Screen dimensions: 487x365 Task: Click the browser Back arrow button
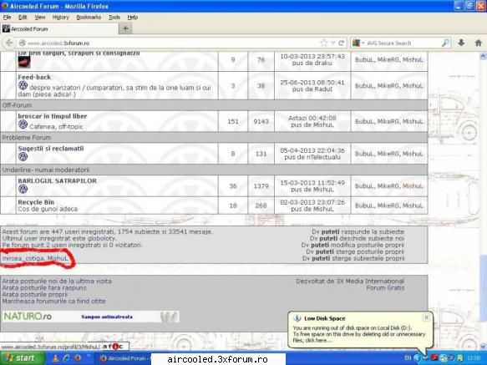pos(9,43)
